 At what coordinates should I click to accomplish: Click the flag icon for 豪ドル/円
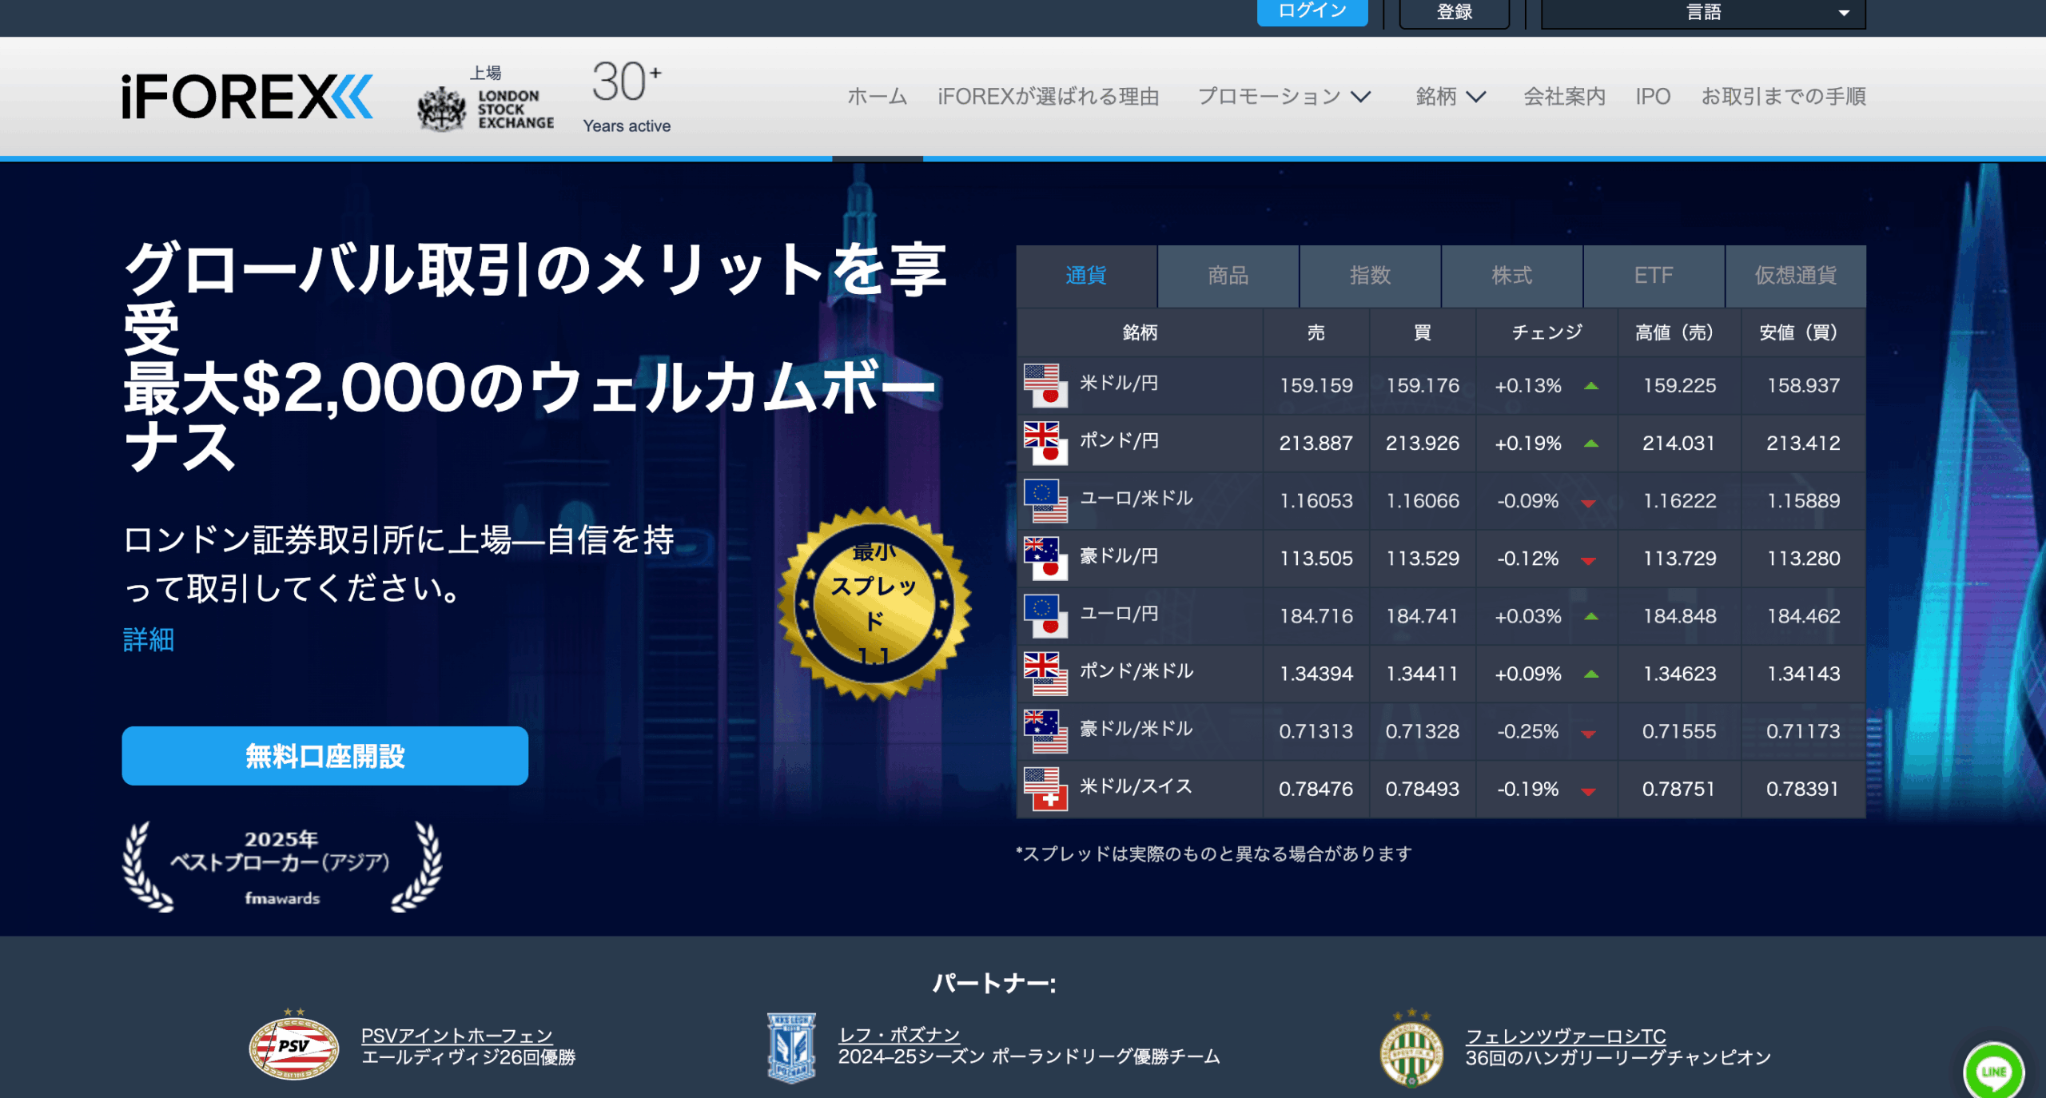(1045, 558)
